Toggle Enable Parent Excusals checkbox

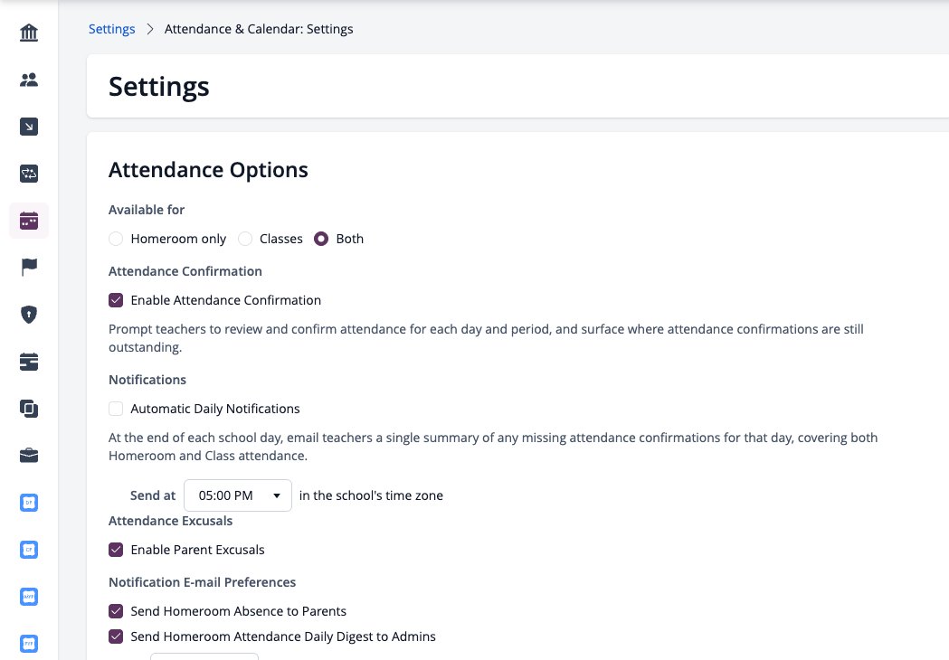(x=116, y=550)
